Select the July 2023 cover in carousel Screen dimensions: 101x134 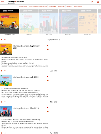(x=29, y=21)
